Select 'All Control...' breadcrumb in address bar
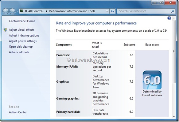The width and height of the screenshot is (179, 122). click(36, 11)
